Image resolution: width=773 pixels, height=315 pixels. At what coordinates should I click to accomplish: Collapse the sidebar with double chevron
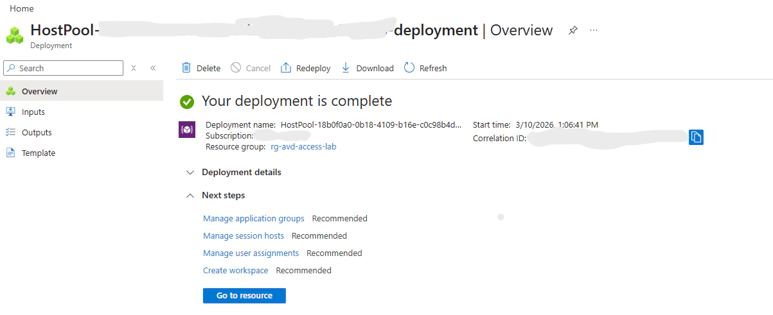point(153,68)
